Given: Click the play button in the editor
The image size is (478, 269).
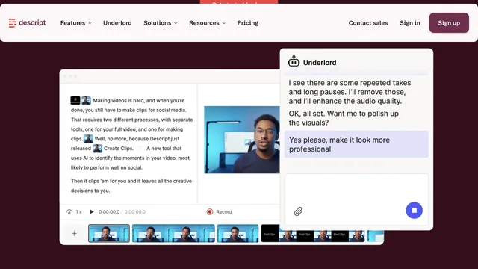Looking at the screenshot, I should [91, 211].
